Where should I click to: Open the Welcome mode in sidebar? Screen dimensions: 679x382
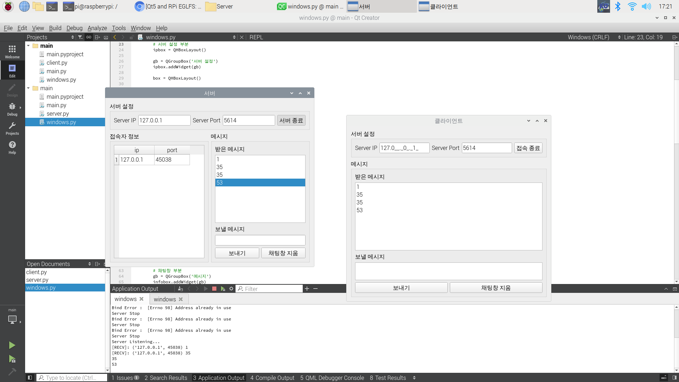(x=12, y=51)
